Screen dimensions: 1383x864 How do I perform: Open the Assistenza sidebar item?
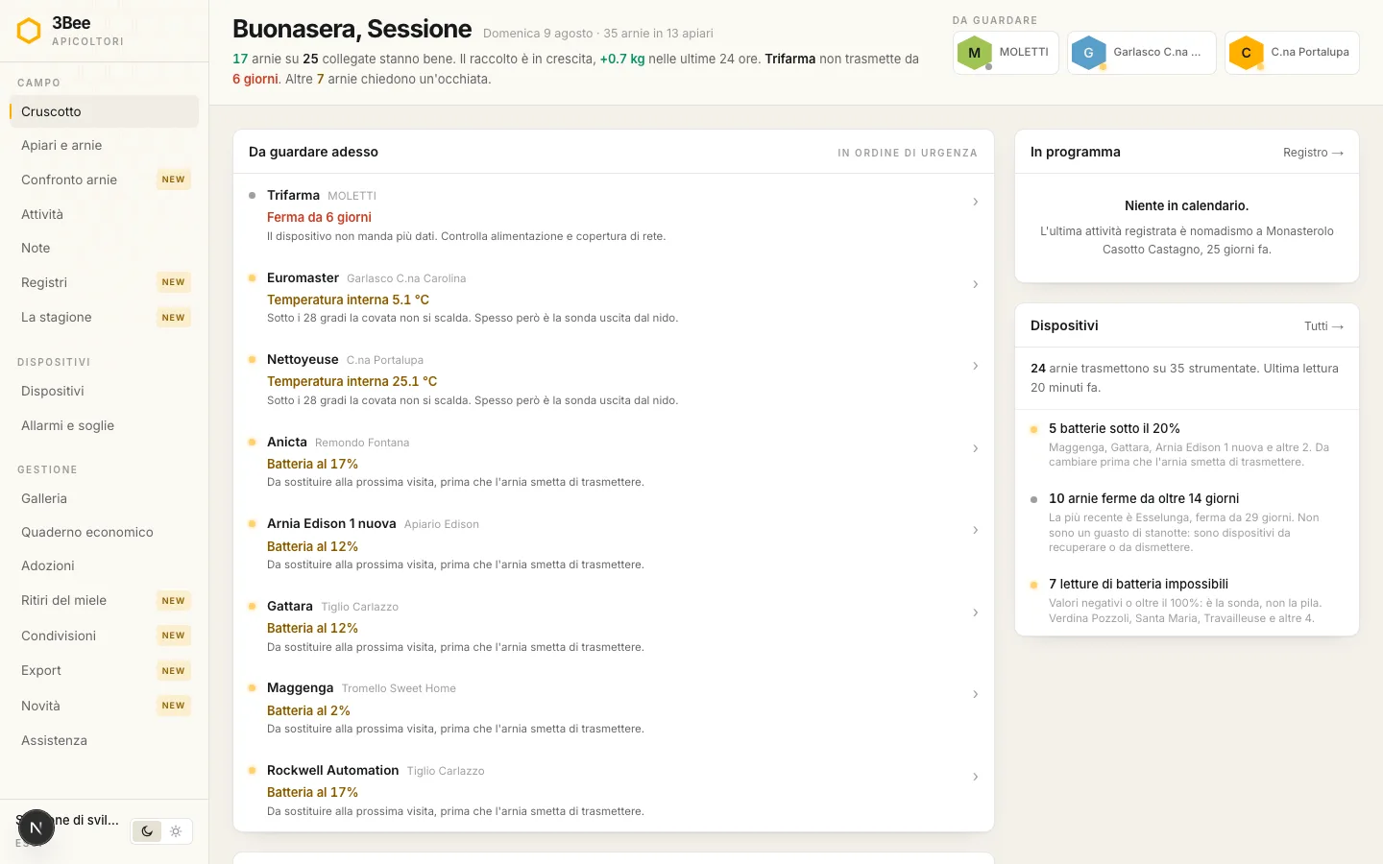click(x=104, y=740)
